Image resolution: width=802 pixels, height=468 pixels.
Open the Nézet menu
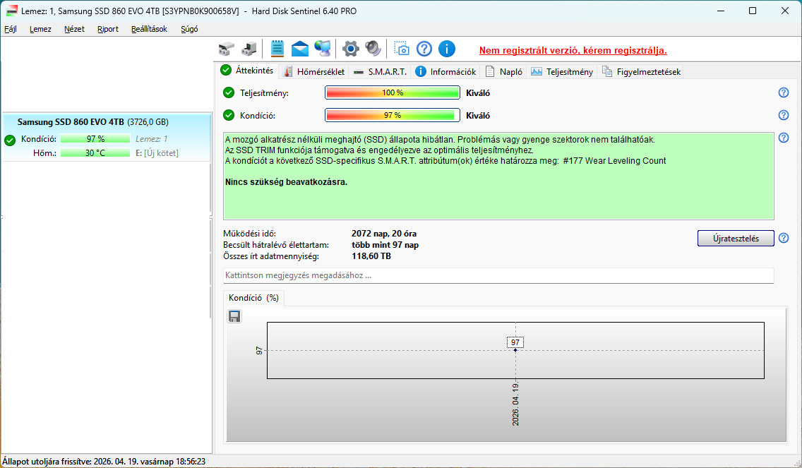click(x=74, y=29)
